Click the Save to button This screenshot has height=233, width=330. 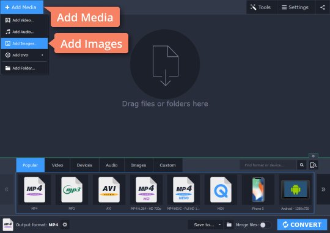[x=204, y=225]
